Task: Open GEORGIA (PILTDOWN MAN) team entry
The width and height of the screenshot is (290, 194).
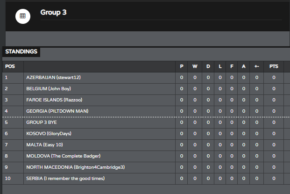Action: [x=57, y=111]
